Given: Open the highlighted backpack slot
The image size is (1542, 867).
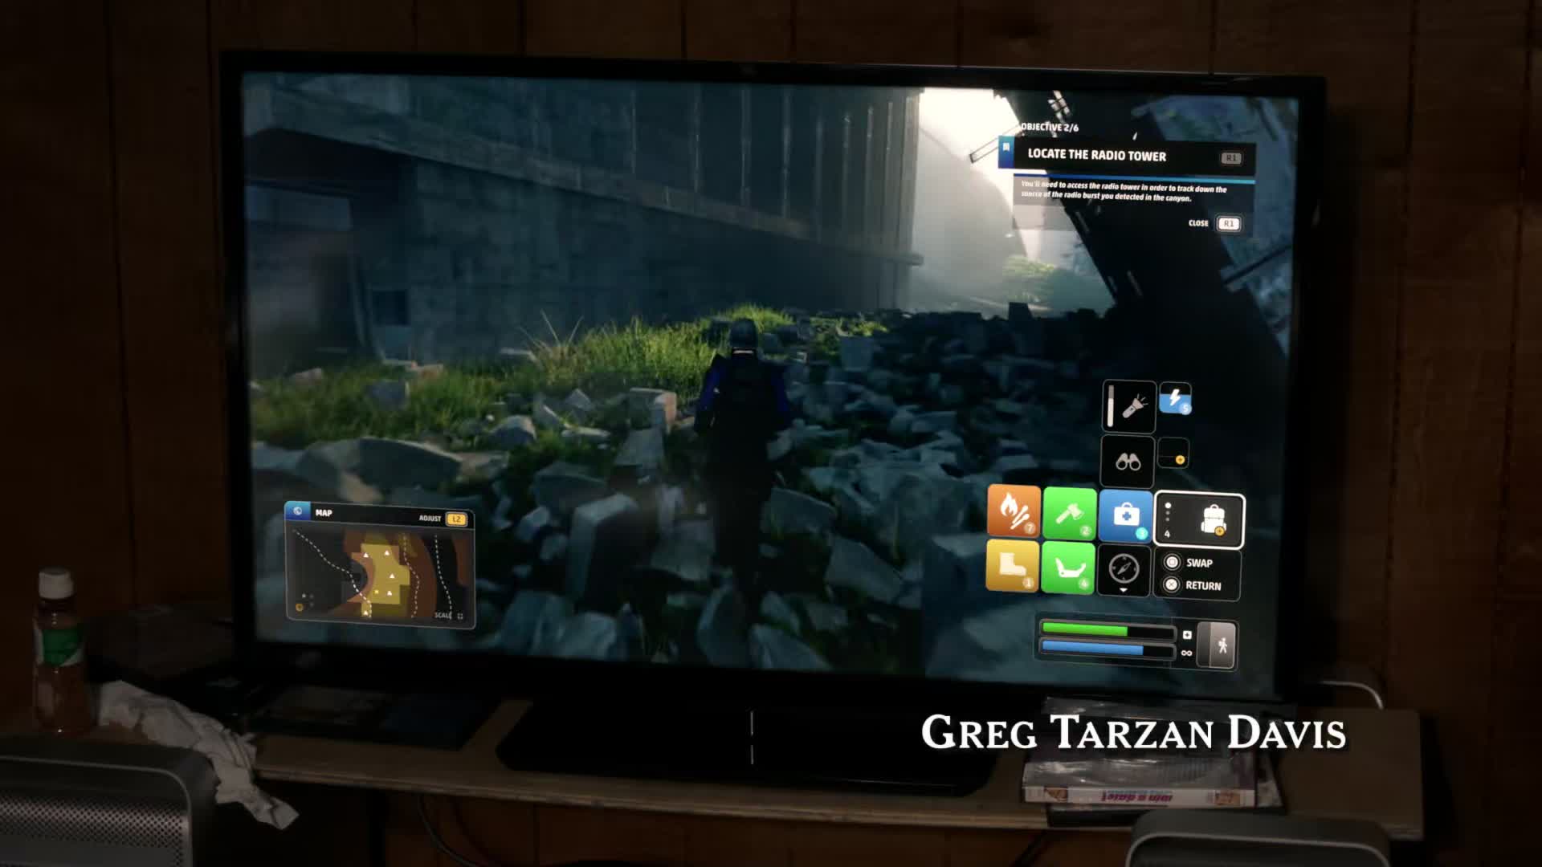Looking at the screenshot, I should tap(1199, 520).
